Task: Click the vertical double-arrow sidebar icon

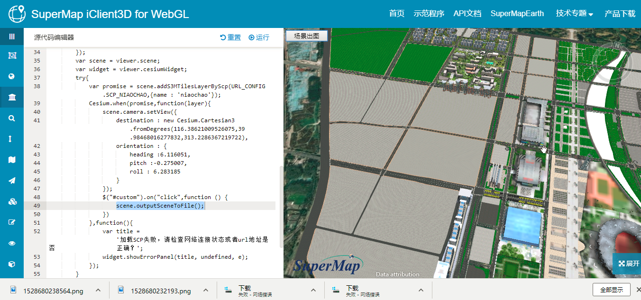Action: coord(10,139)
